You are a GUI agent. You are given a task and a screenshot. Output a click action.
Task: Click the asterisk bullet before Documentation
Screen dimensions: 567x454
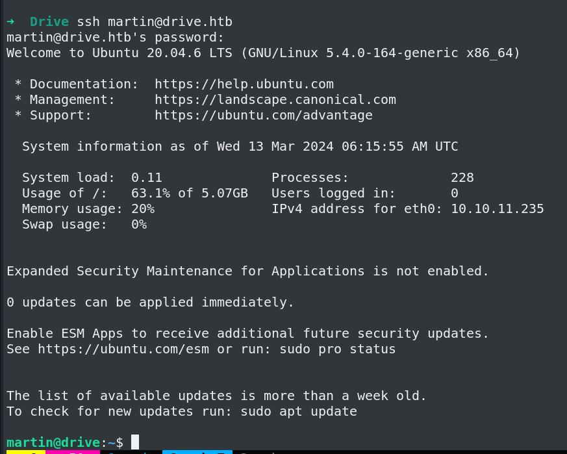pos(18,84)
